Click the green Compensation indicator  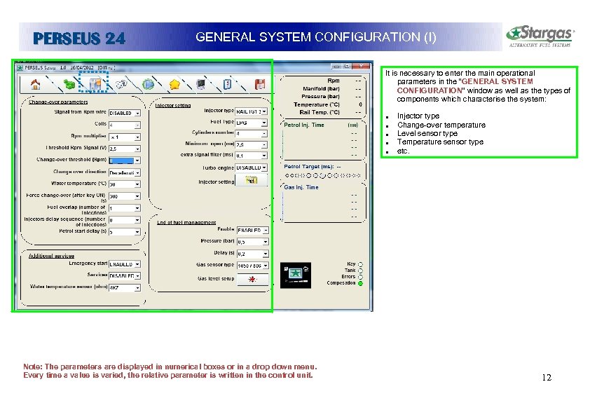360,283
